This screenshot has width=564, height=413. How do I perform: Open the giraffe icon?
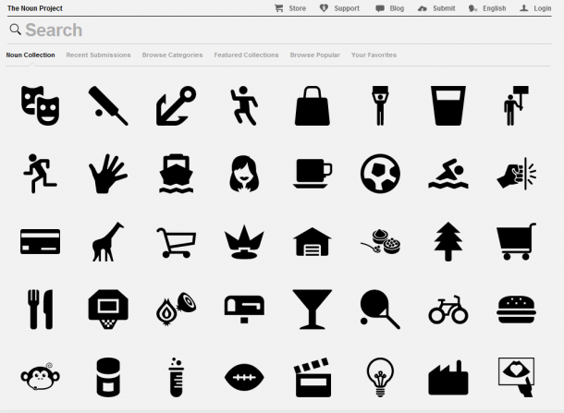108,241
